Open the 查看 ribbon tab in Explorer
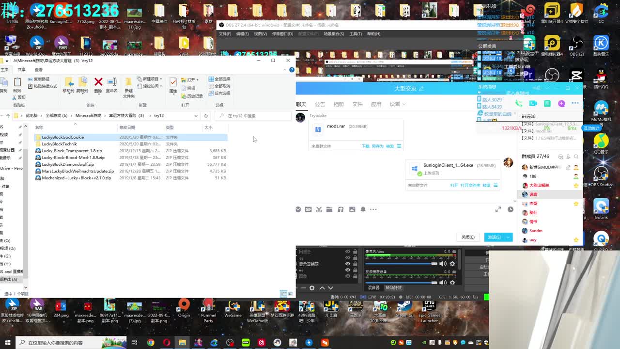 [x=38, y=70]
